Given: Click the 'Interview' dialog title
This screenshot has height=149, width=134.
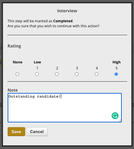Looking at the screenshot, I should (67, 11).
